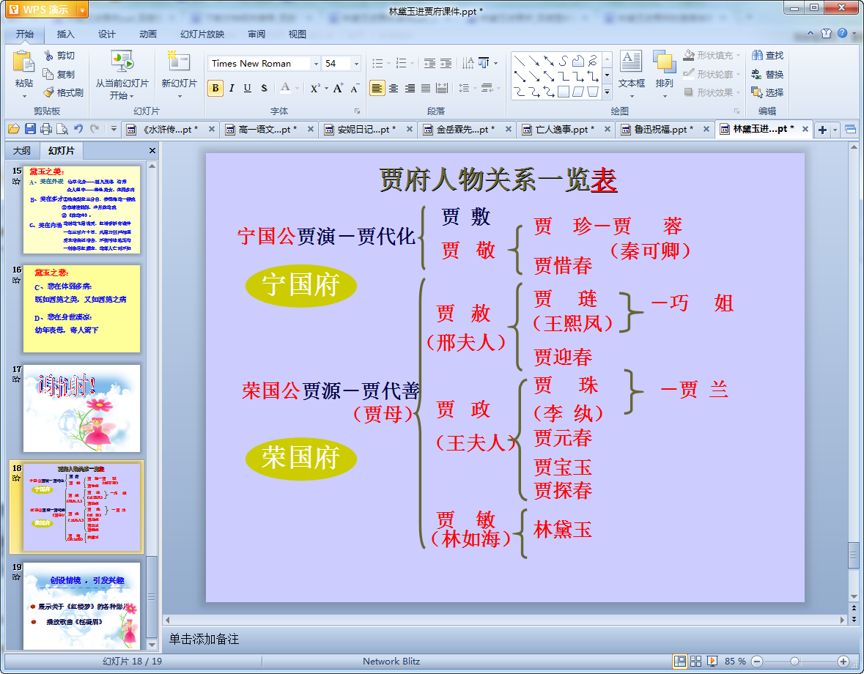Switch to Insert (插入) ribbon tab
This screenshot has height=674, width=864.
click(65, 34)
